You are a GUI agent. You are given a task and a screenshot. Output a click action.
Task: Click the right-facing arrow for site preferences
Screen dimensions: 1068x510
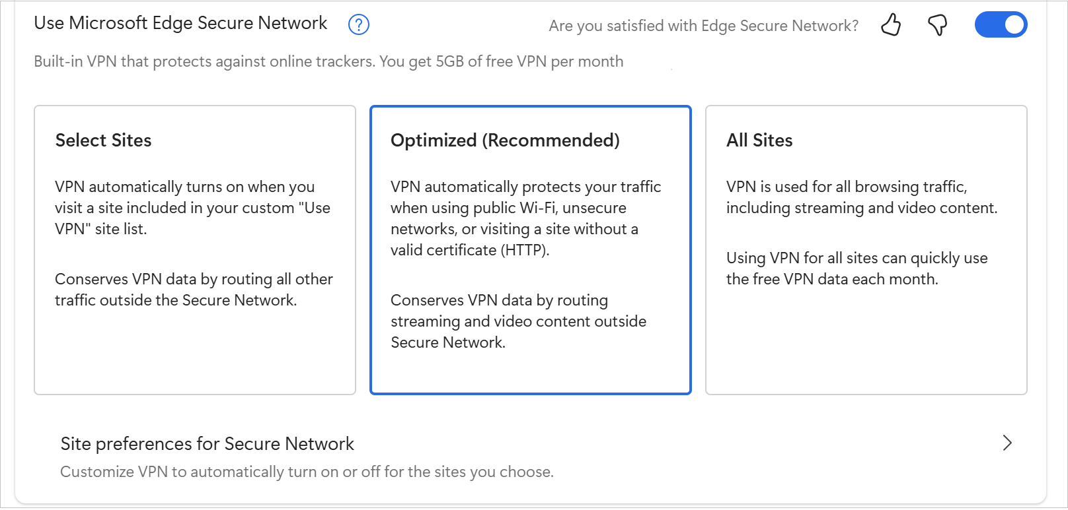(x=1007, y=443)
